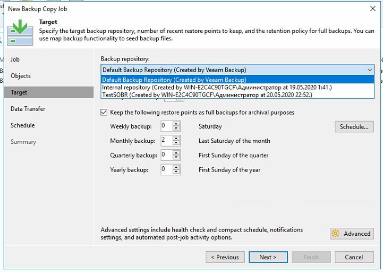383x273 pixels.
Task: Toggle Keep restore points as full backups checkbox
Action: tap(104, 112)
